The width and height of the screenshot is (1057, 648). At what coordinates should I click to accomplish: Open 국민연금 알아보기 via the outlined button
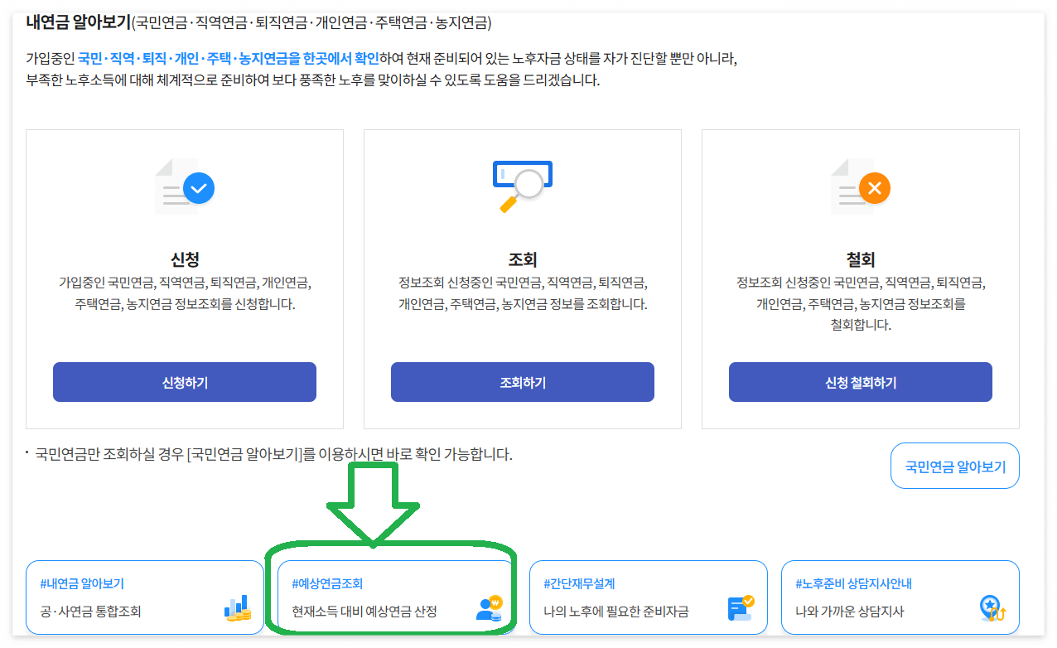click(954, 466)
